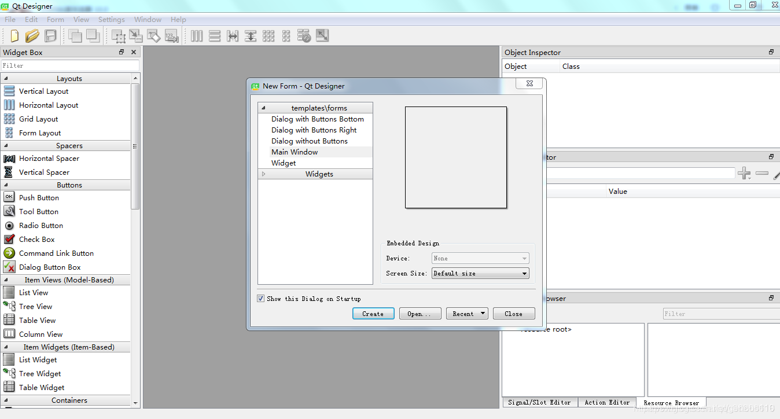Pick the Vertical Layout widget icon
This screenshot has height=419, width=780.
pyautogui.click(x=9, y=91)
